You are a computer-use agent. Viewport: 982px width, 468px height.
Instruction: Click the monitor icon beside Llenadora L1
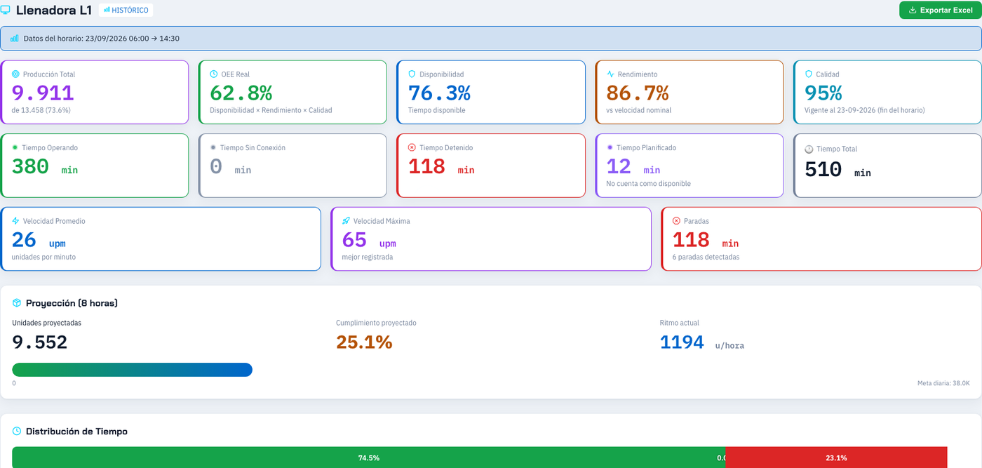5,10
